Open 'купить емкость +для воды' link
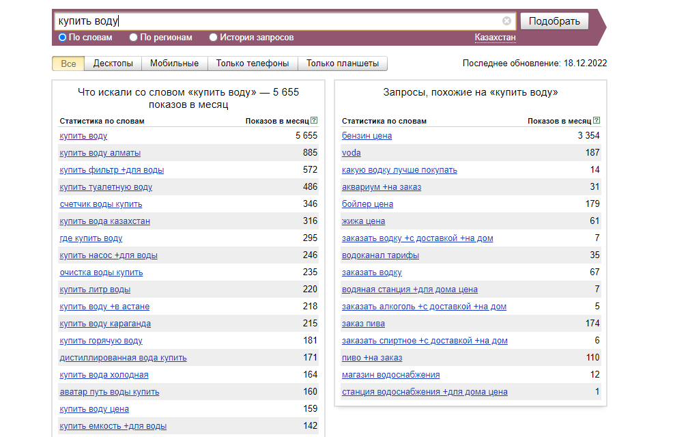The height and width of the screenshot is (437, 688). 113,427
